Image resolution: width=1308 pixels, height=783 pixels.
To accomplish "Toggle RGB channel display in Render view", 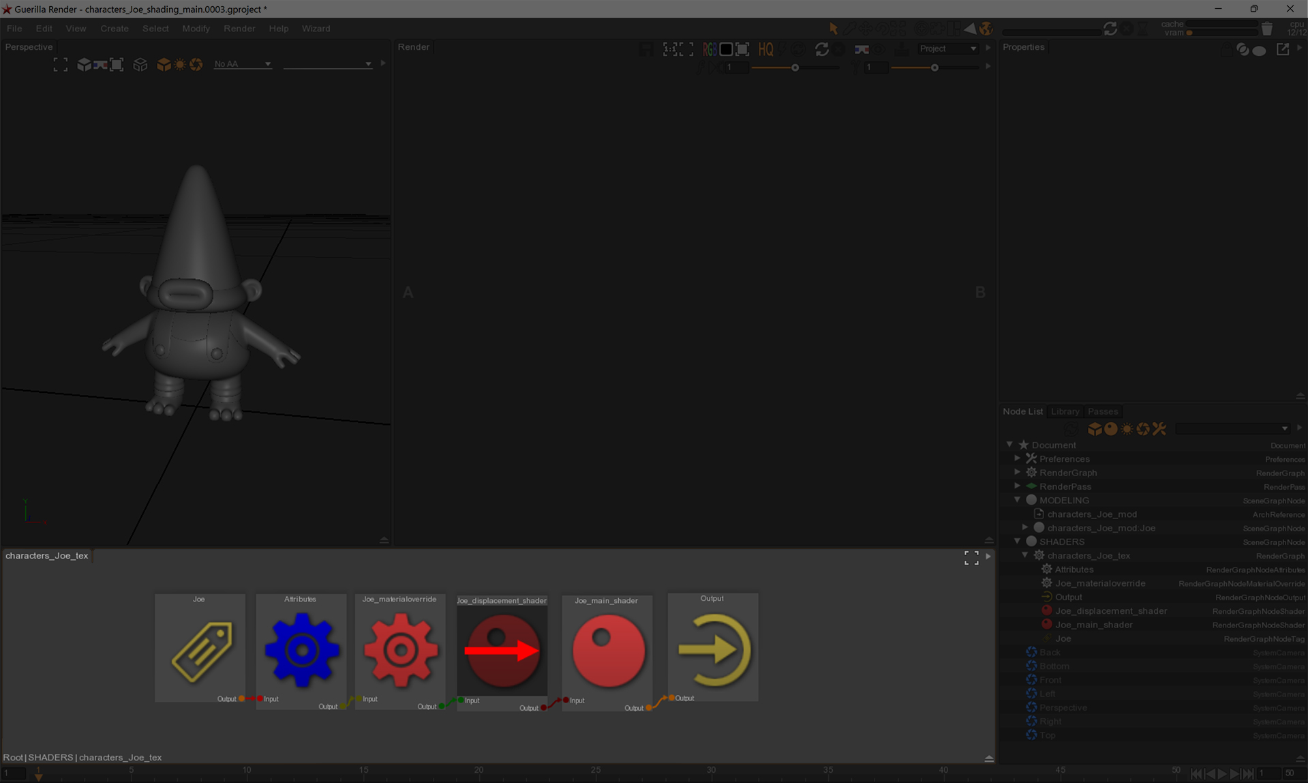I will (709, 49).
